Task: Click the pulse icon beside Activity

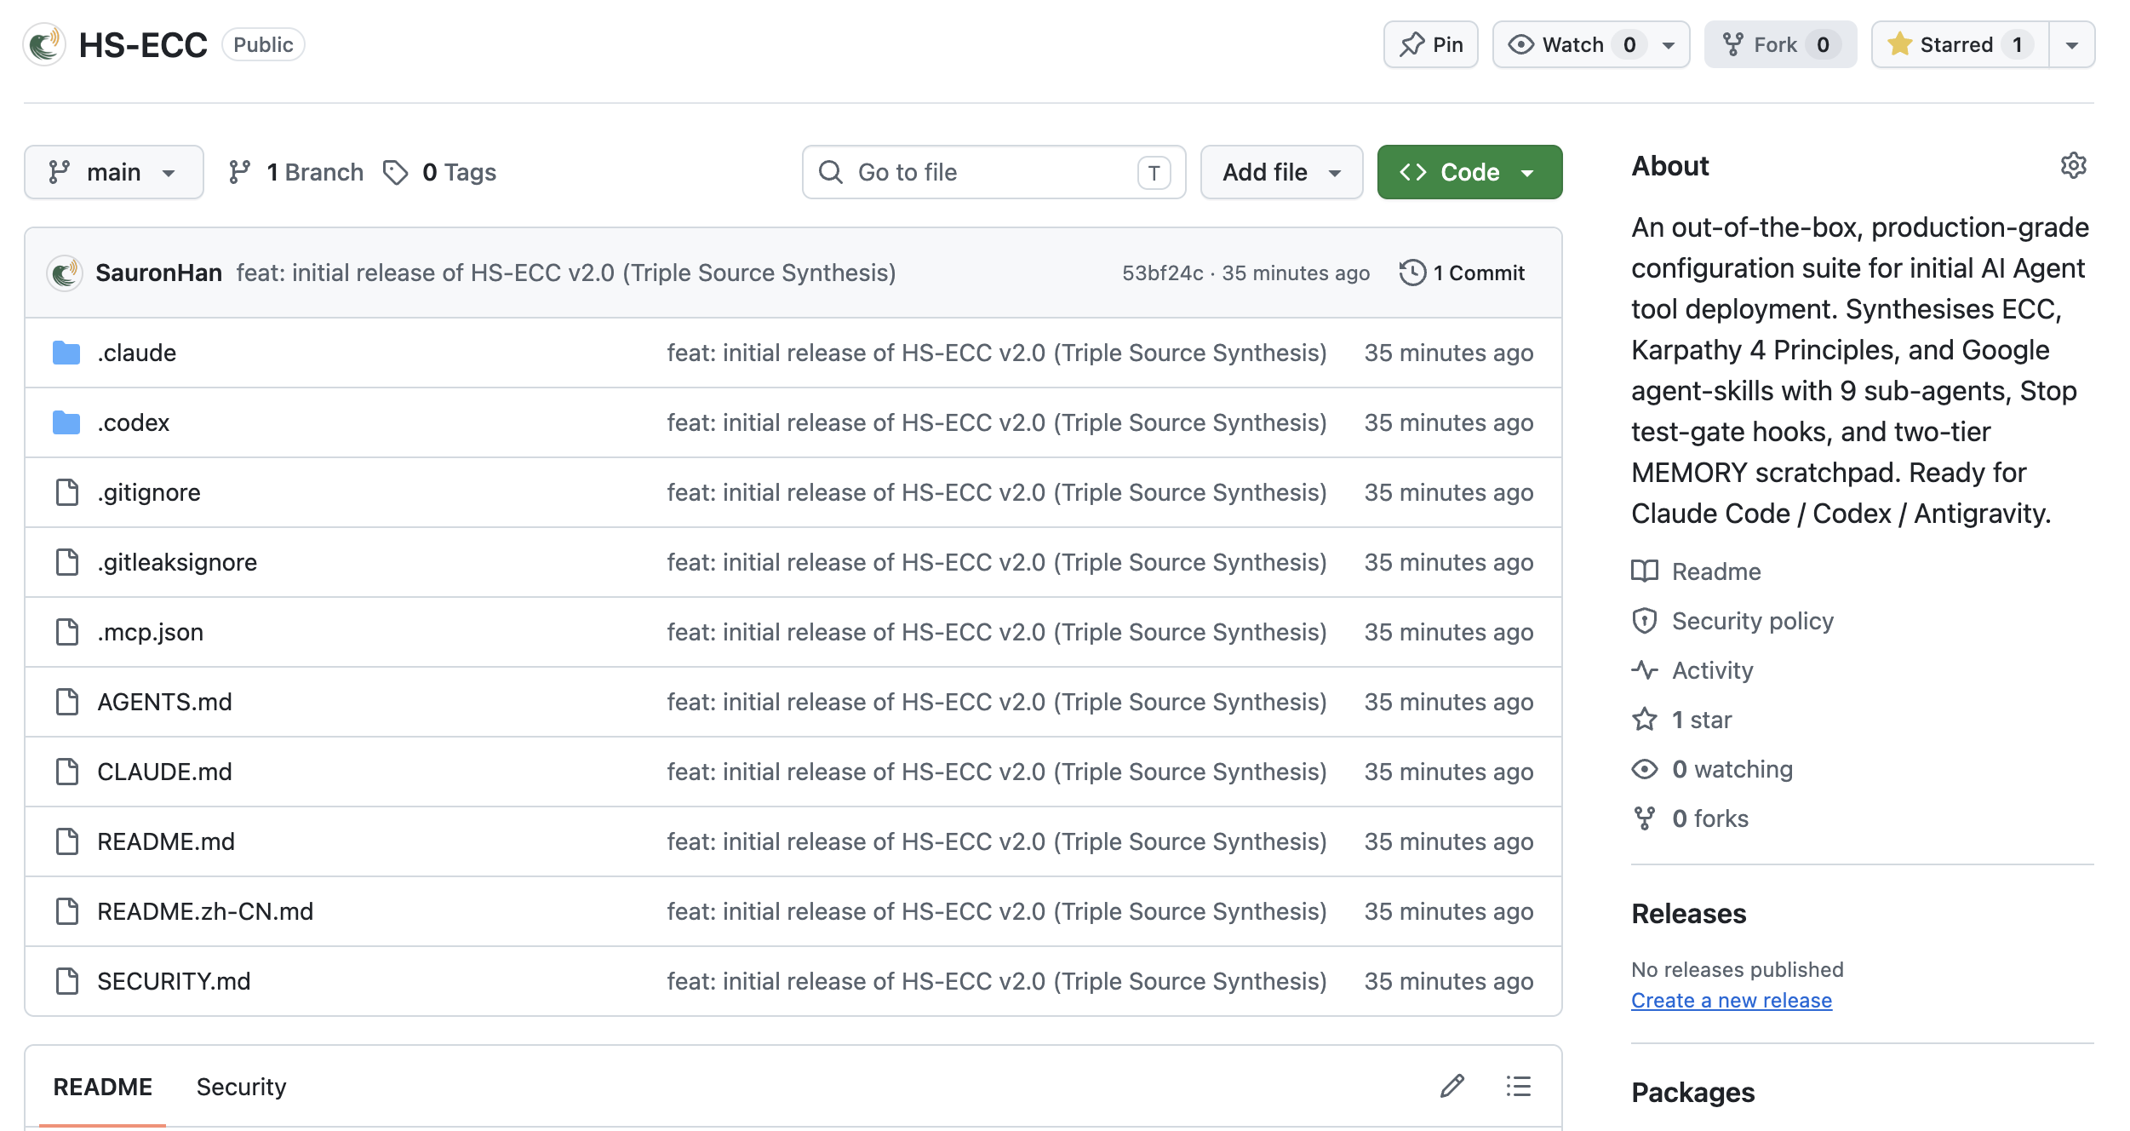Action: (1645, 670)
